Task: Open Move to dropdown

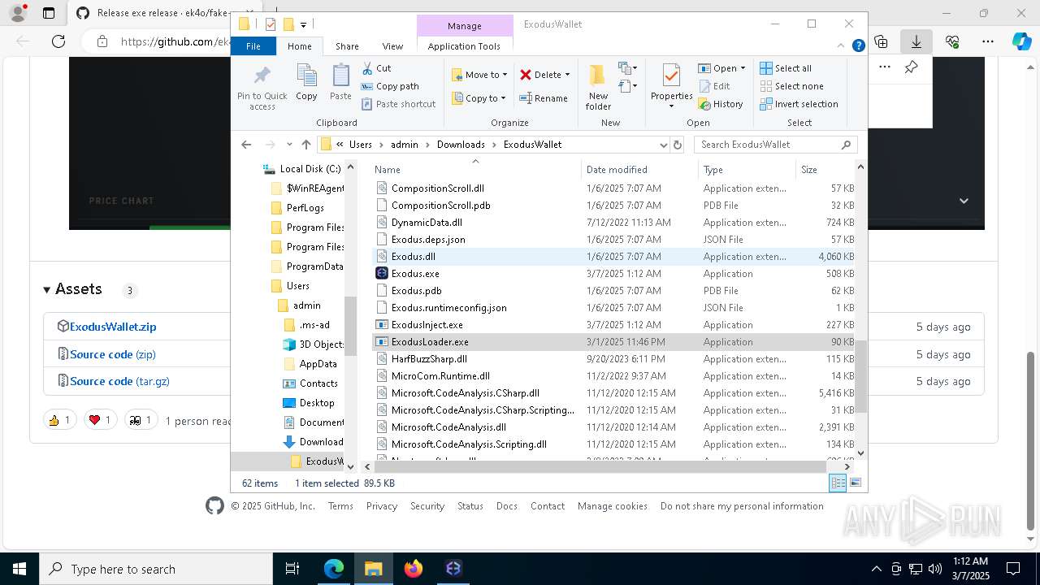Action: click(479, 75)
